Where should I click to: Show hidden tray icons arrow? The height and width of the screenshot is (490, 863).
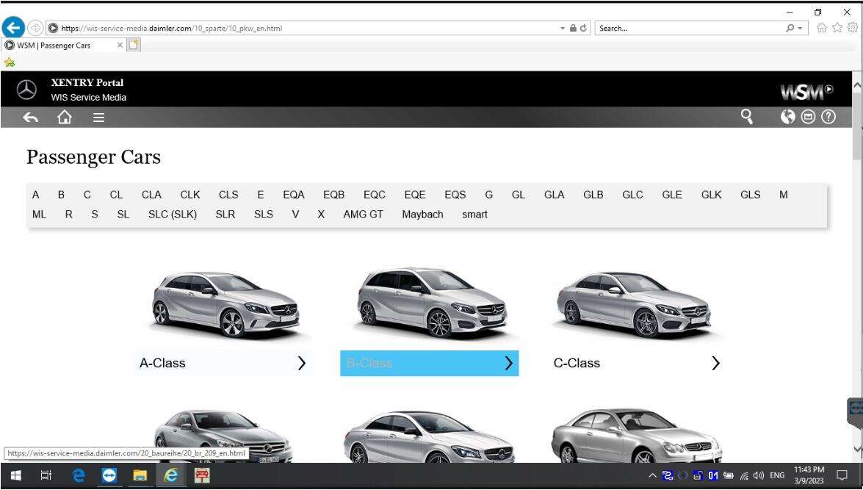click(x=652, y=476)
